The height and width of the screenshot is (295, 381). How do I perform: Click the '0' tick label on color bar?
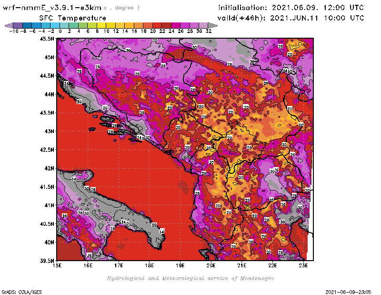60,31
